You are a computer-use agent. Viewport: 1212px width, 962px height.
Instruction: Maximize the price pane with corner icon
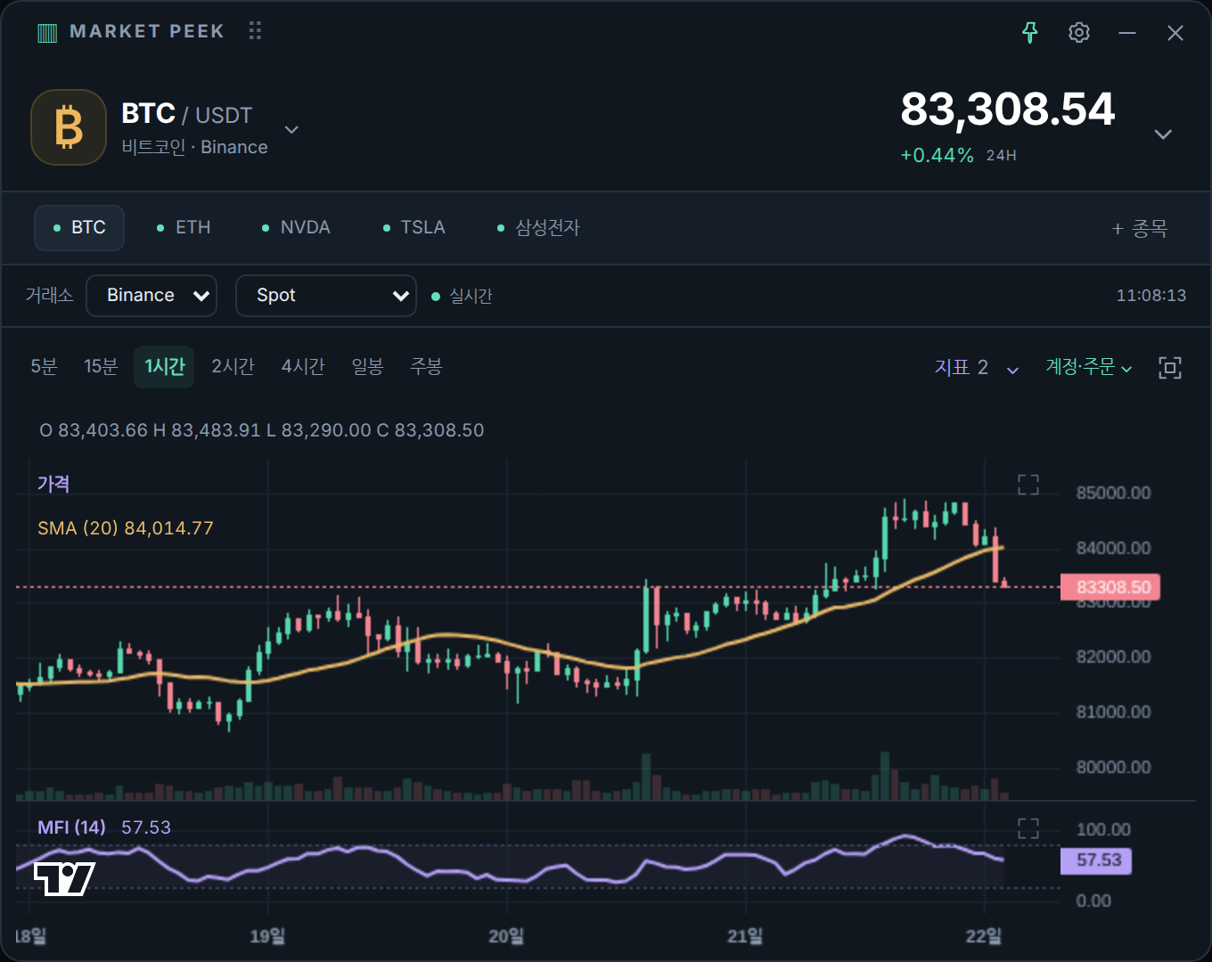pyautogui.click(x=1028, y=485)
